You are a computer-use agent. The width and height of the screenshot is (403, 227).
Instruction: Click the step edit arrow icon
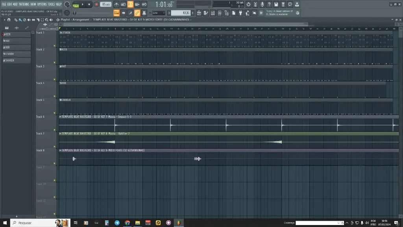[x=123, y=13]
